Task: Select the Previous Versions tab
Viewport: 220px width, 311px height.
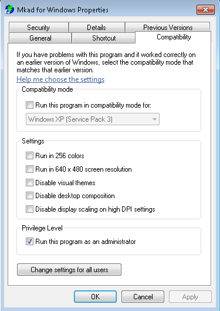Action: [x=168, y=28]
